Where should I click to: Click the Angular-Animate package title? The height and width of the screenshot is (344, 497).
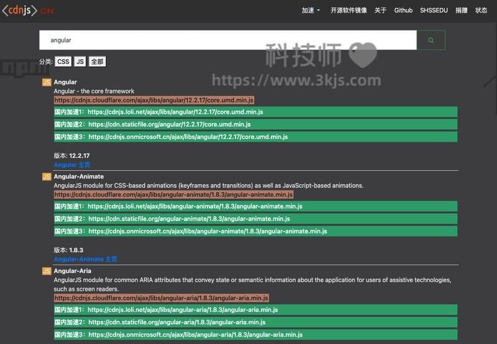click(79, 176)
